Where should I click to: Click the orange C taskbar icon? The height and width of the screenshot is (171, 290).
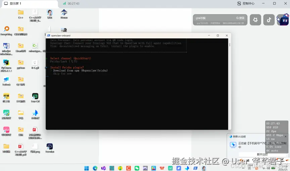[128, 168]
